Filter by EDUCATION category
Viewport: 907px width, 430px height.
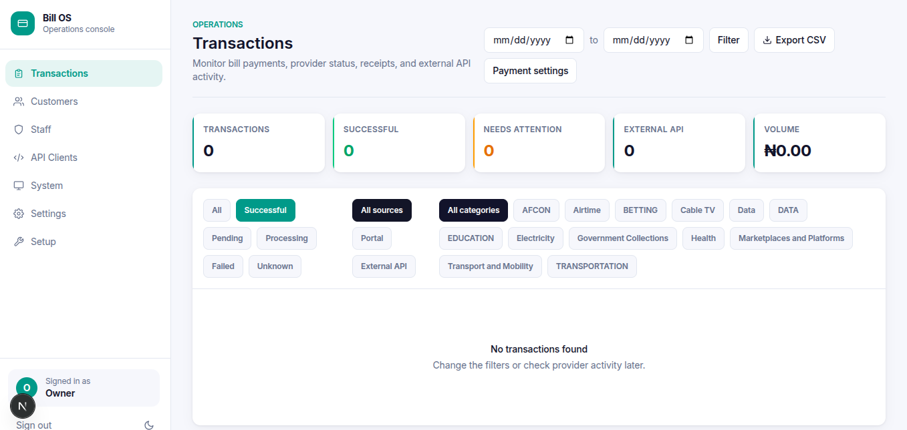coord(471,238)
